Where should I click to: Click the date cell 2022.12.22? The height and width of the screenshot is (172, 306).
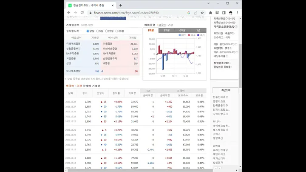click(x=71, y=121)
